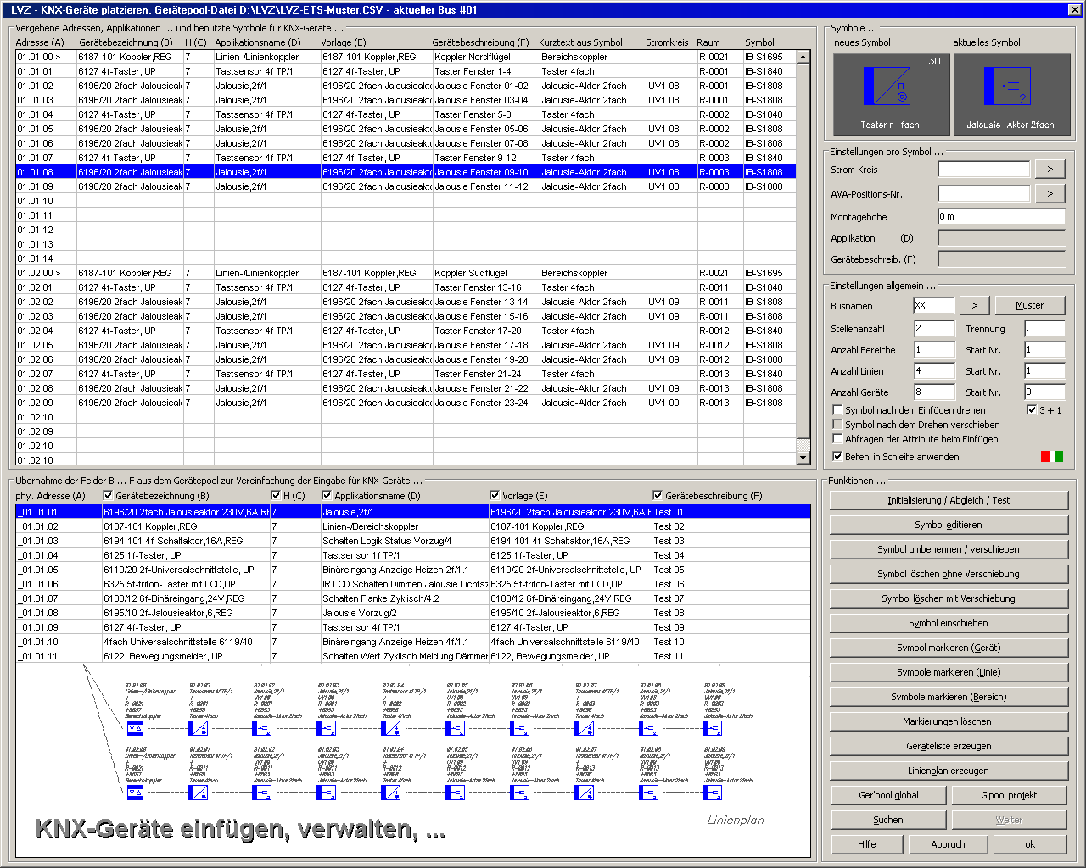The height and width of the screenshot is (868, 1086).
Task: Toggle the Gerätebezeichnung (B) checkbox
Action: click(108, 496)
